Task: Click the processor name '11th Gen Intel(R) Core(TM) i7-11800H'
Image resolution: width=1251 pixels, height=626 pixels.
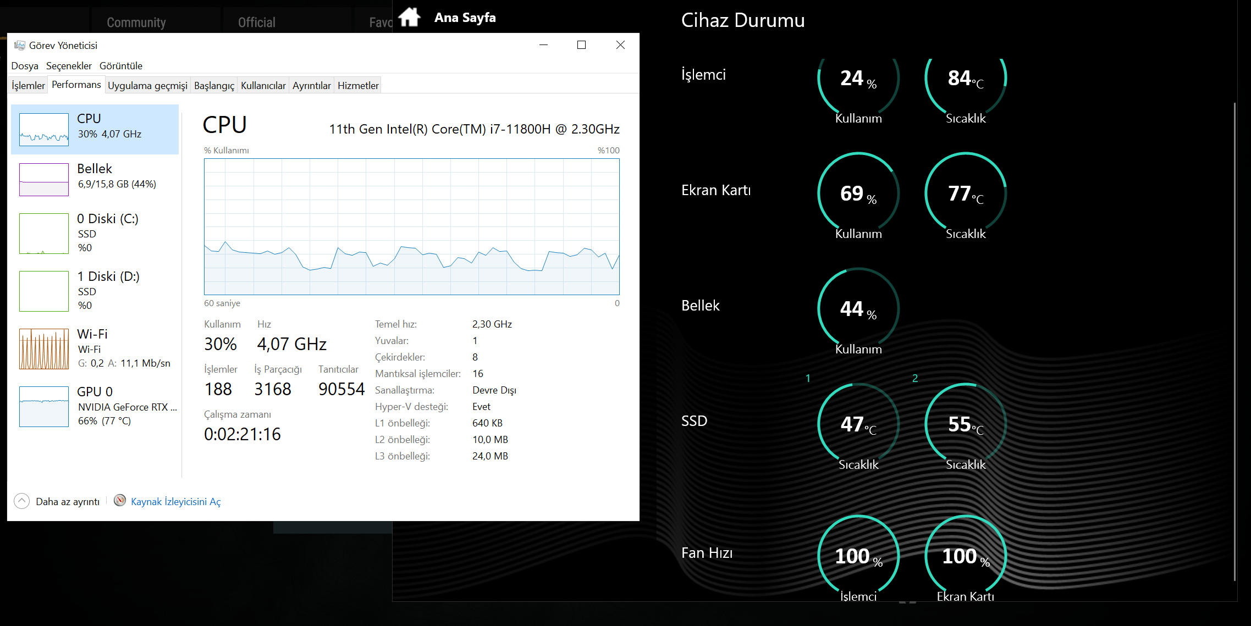Action: click(440, 129)
